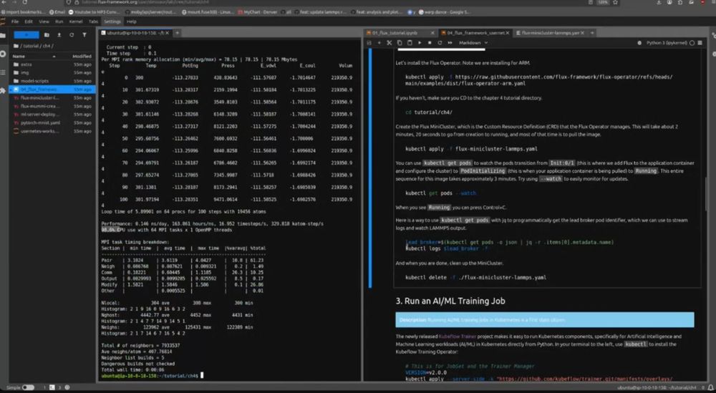Click the blue New Launcher plus button
The image size is (716, 393).
(x=26, y=34)
